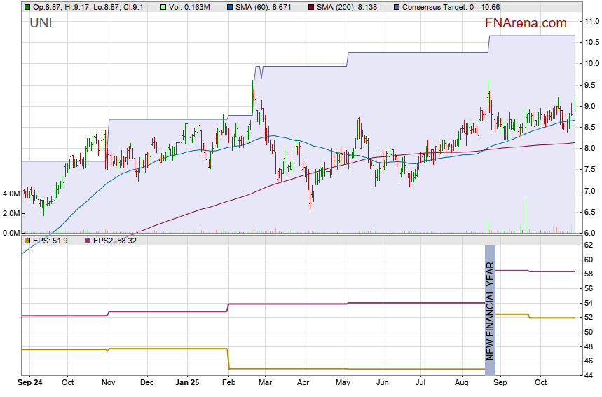Click the EPS2: 58.32 legend text
This screenshot has width=602, height=397.
(116, 241)
